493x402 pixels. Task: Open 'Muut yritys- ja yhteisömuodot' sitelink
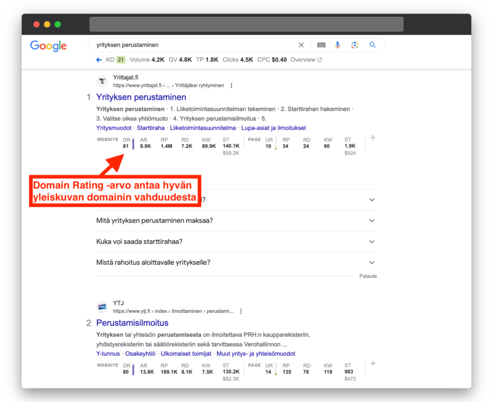click(x=256, y=353)
